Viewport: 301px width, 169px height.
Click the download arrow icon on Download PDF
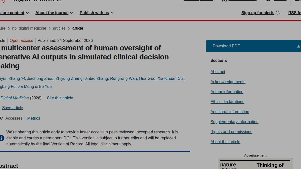tap(298, 46)
